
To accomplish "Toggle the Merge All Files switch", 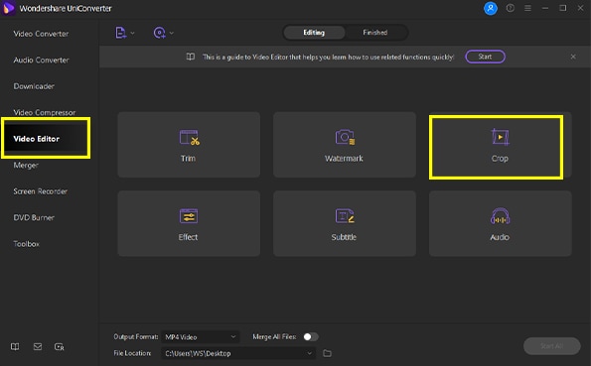I will pos(311,336).
